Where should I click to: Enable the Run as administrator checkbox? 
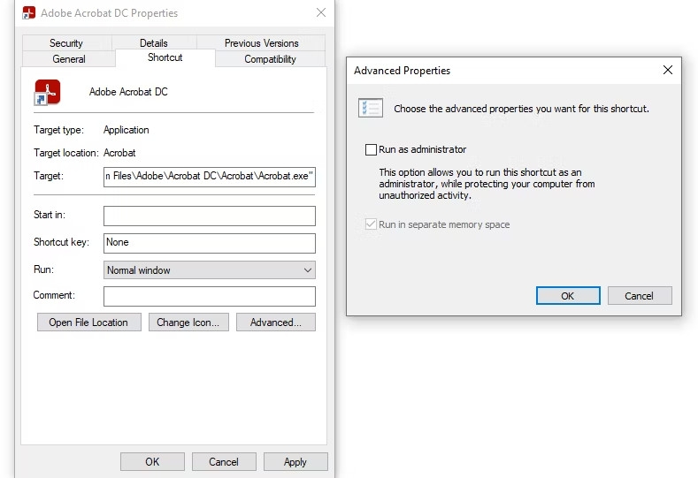[x=372, y=150]
